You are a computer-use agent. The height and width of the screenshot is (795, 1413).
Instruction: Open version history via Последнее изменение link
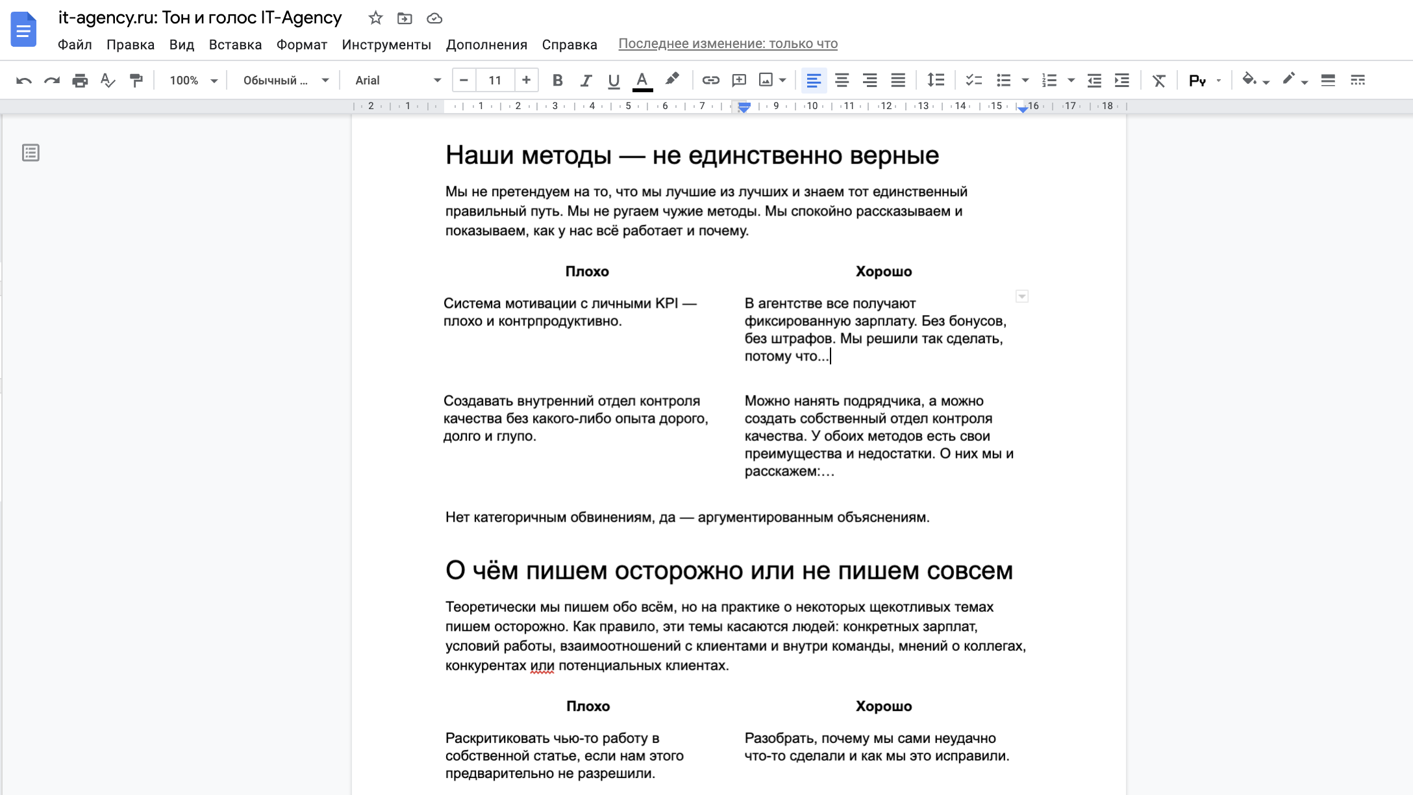click(728, 44)
